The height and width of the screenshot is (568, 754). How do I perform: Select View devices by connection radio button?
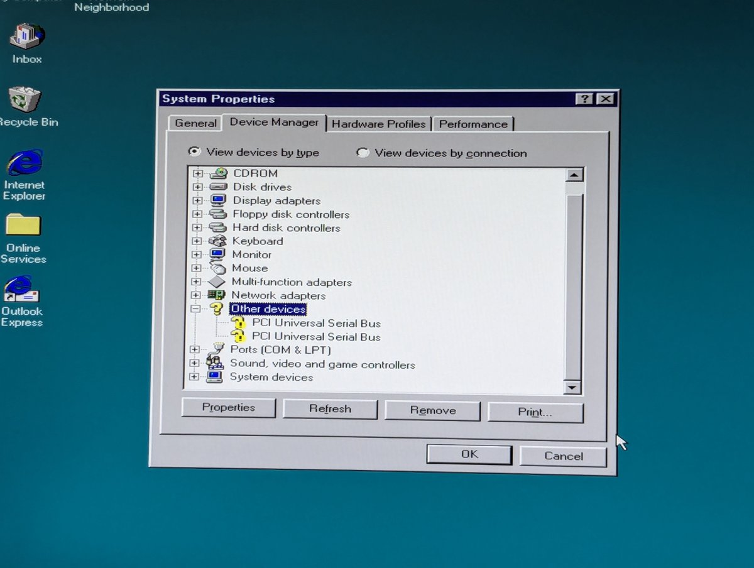(x=363, y=153)
